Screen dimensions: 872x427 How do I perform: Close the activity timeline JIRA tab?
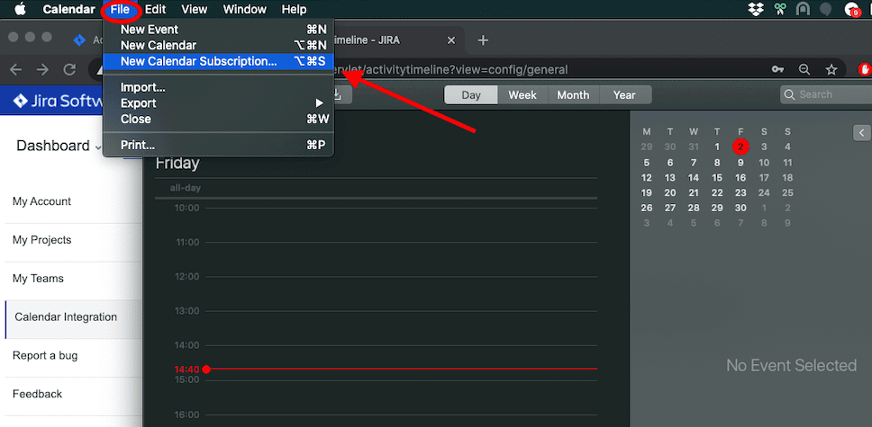tap(451, 40)
